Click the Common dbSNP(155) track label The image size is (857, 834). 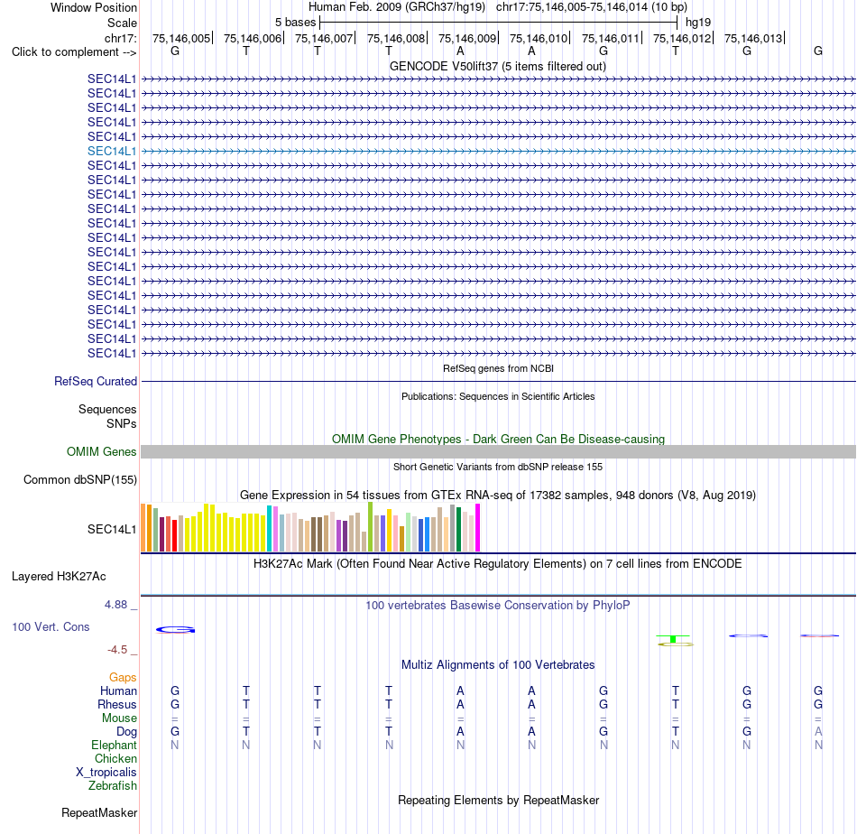click(x=79, y=479)
